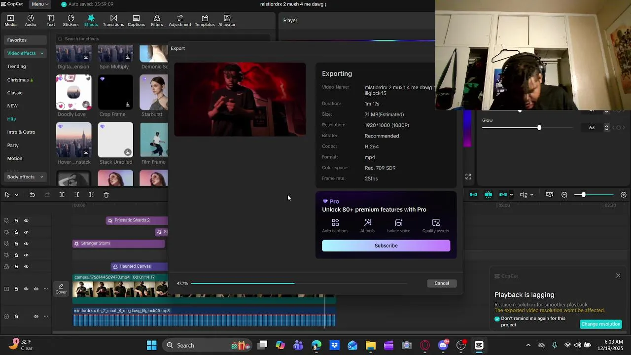Expand the Body effects category

click(42, 177)
